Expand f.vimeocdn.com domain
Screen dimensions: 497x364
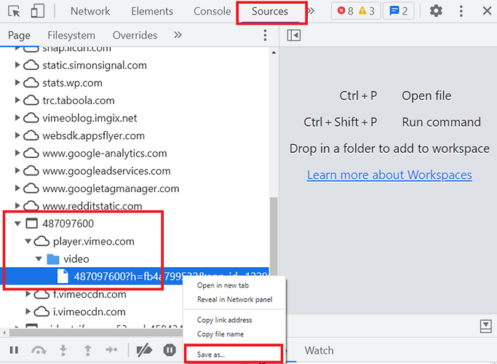tap(28, 294)
